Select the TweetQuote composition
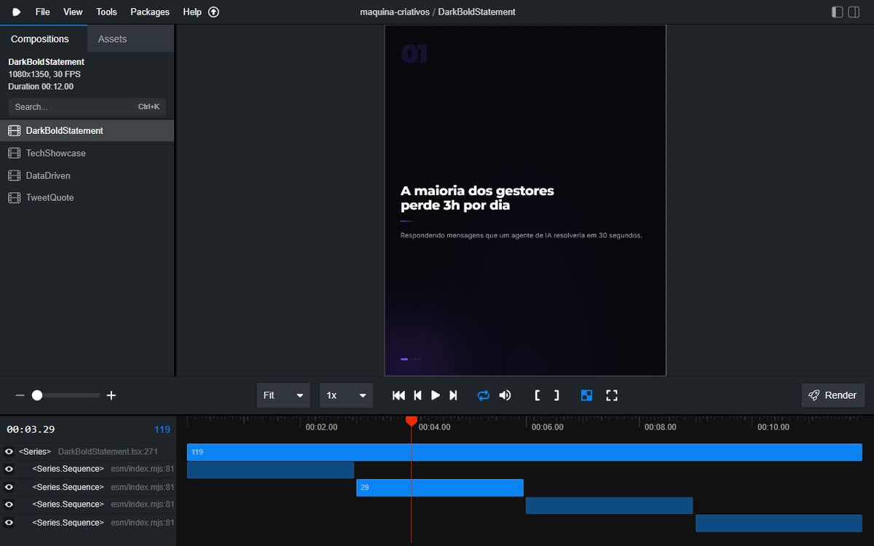 pyautogui.click(x=87, y=197)
